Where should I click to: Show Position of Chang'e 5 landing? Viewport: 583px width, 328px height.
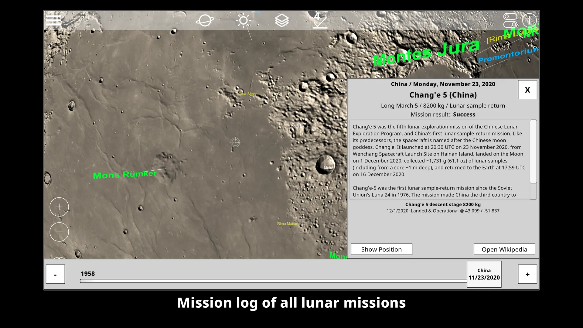(x=382, y=249)
